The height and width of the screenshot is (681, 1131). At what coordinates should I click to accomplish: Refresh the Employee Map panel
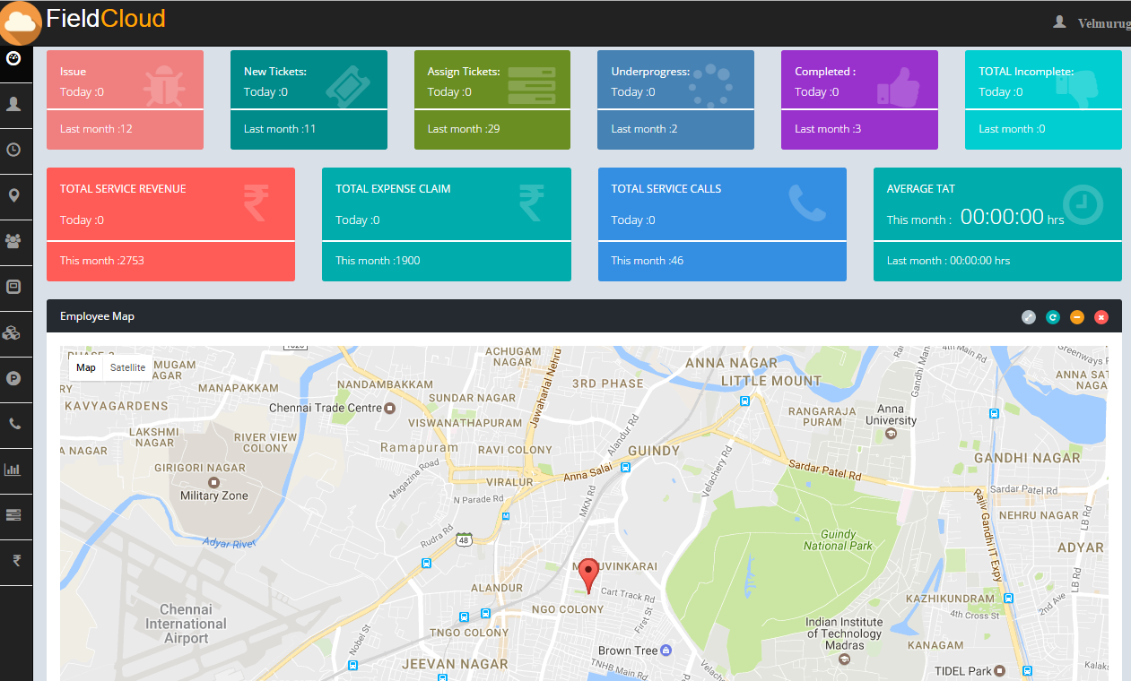tap(1053, 317)
